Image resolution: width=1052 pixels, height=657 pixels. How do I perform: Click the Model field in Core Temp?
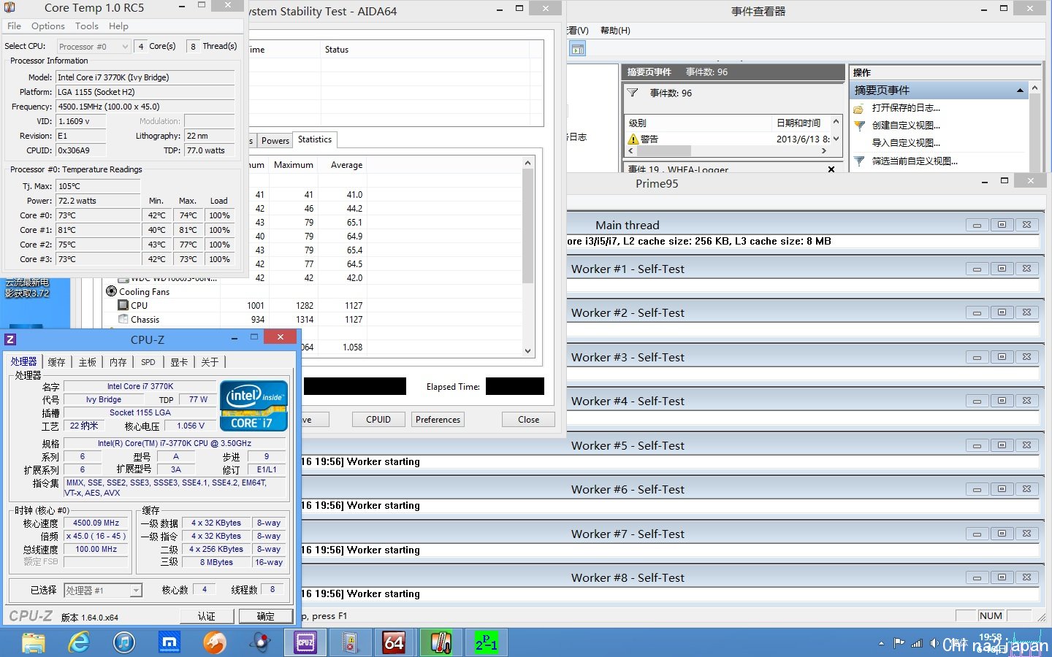point(145,77)
